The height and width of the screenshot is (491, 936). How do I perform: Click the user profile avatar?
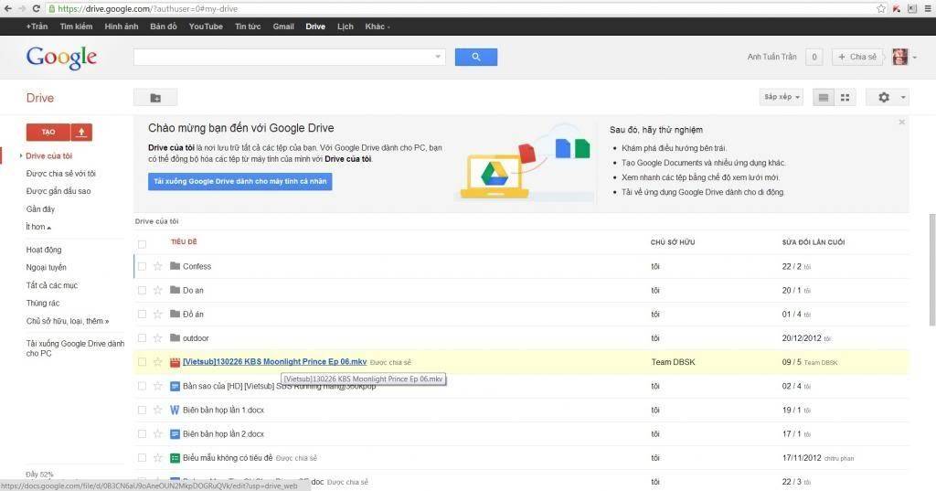coord(899,57)
